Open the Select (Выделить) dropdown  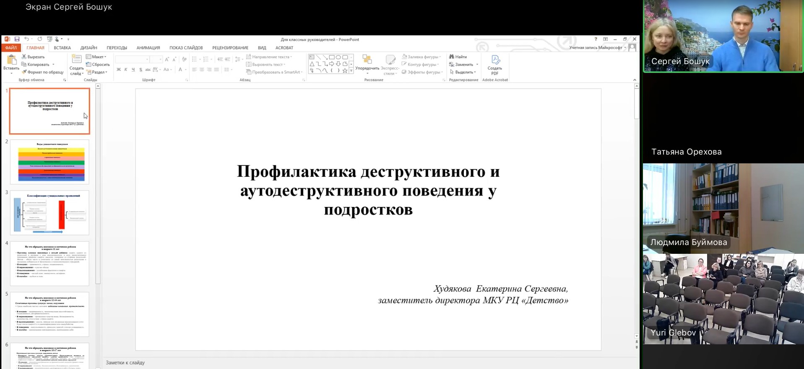pyautogui.click(x=463, y=72)
